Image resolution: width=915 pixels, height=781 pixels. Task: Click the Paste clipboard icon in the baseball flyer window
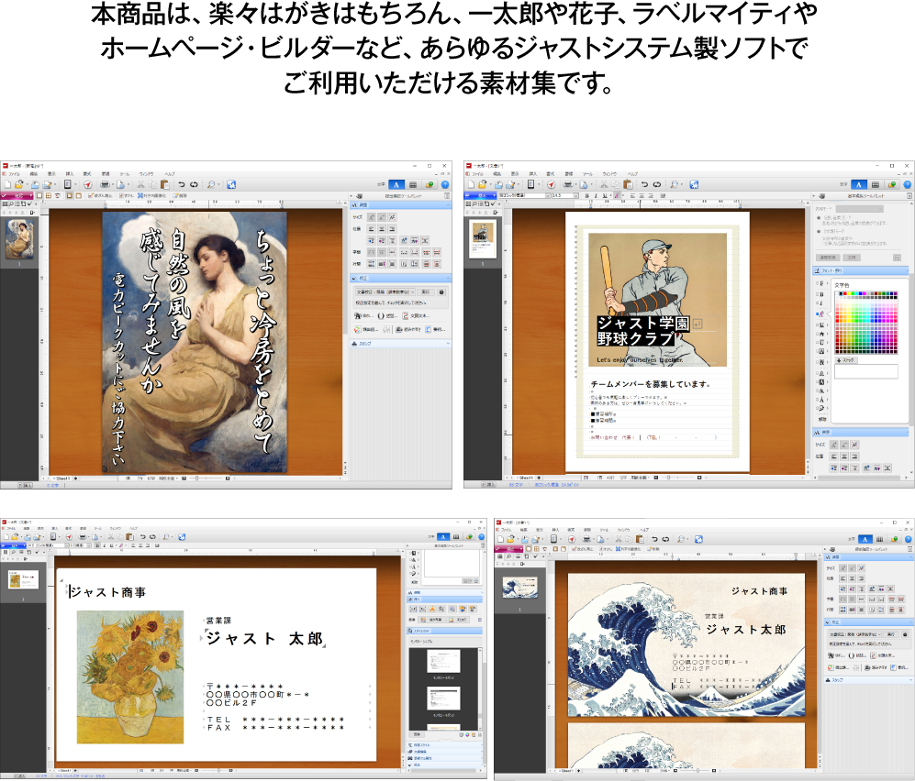626,184
